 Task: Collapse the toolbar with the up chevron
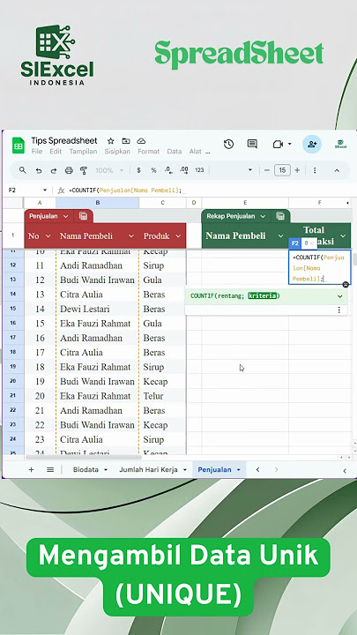coord(337,170)
